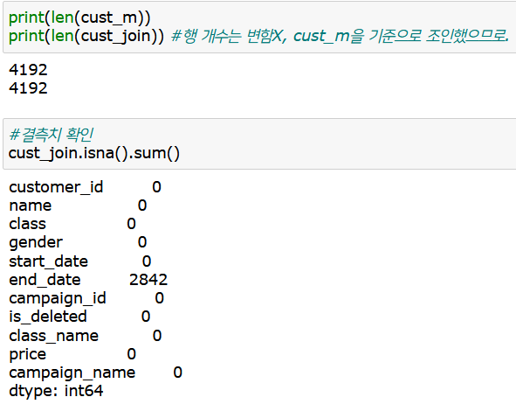
Task: Select the class output row label
Action: tap(27, 224)
